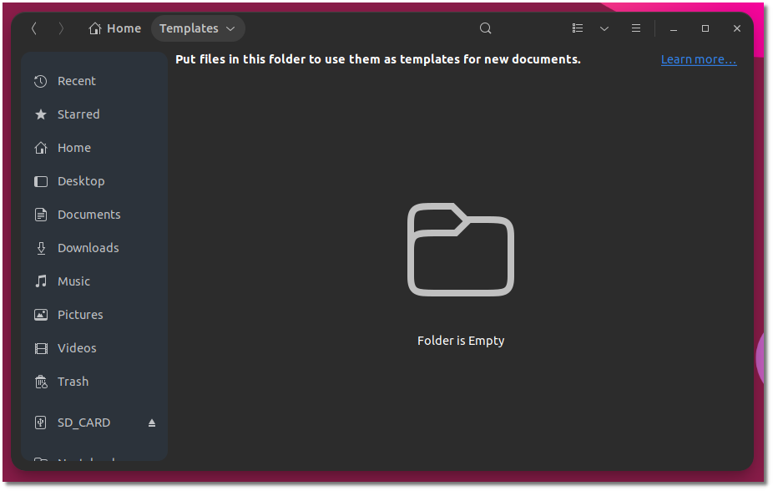Open the view options chevron dropdown
The width and height of the screenshot is (773, 491).
click(604, 28)
